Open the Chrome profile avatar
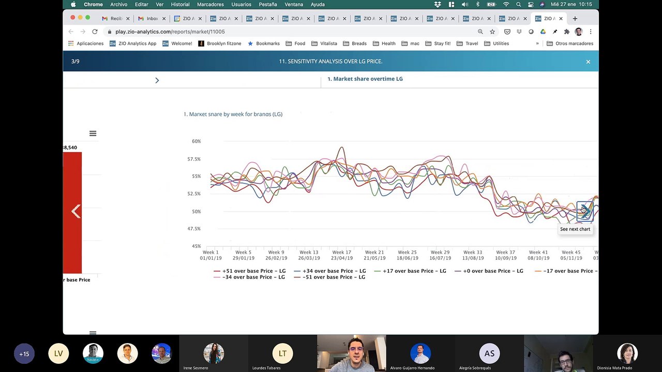Screen dimensions: 662x372 [579, 32]
